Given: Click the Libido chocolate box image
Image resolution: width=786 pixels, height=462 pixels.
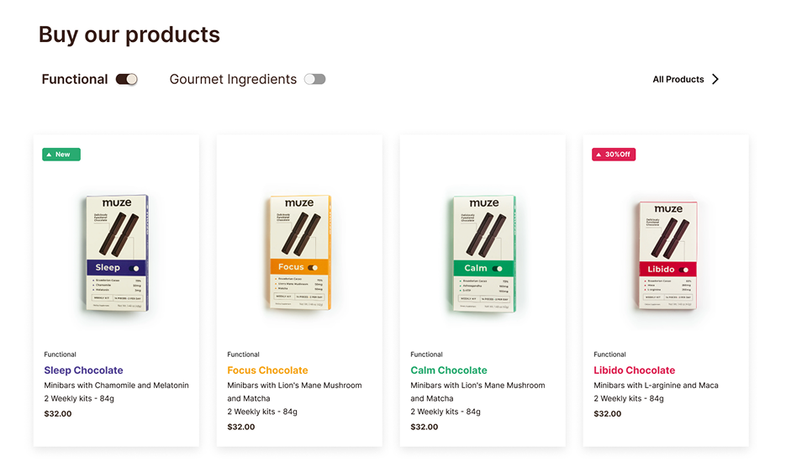Looking at the screenshot, I should pos(667,256).
